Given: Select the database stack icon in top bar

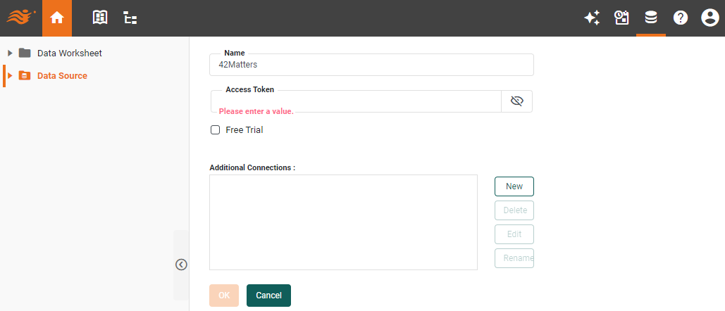Looking at the screenshot, I should tap(651, 18).
